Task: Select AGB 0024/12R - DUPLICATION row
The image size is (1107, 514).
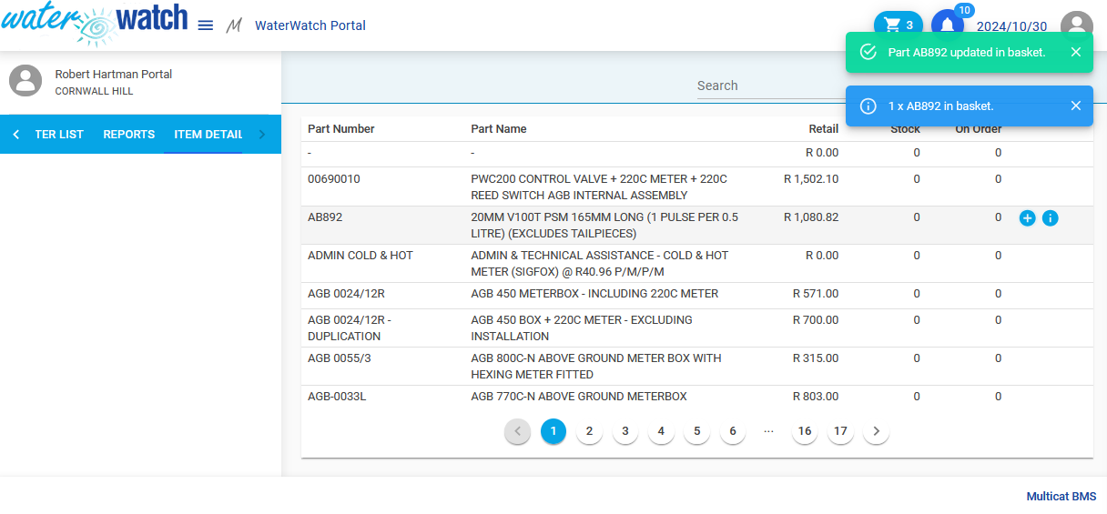Action: click(697, 328)
